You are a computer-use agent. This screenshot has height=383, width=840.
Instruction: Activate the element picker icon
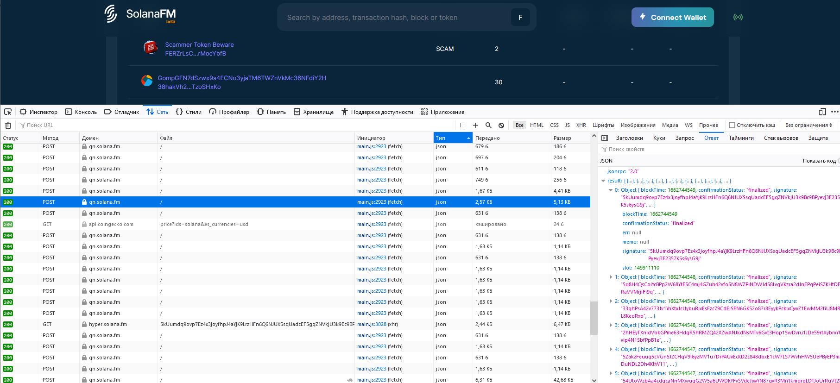coord(8,112)
